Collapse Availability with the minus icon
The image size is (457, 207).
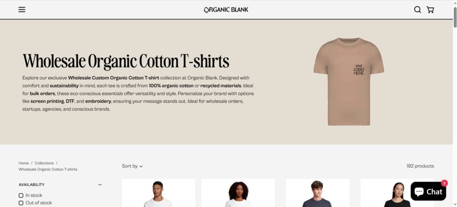click(x=100, y=185)
